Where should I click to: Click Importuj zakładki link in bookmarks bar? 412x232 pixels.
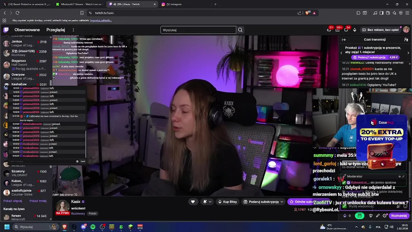coord(101,20)
